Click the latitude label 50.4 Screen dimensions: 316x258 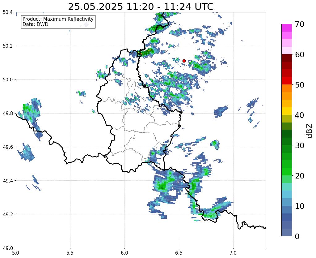(8, 12)
